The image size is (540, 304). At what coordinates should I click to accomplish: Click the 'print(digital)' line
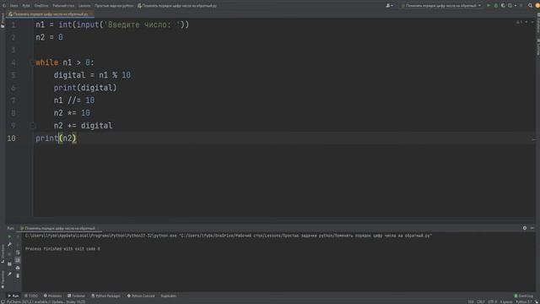(x=85, y=88)
